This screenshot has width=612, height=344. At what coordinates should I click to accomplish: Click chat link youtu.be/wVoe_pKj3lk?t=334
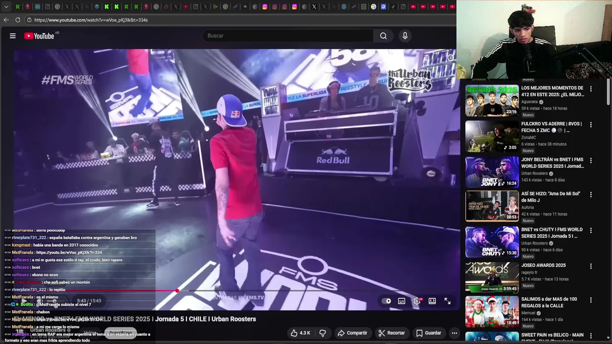click(69, 252)
